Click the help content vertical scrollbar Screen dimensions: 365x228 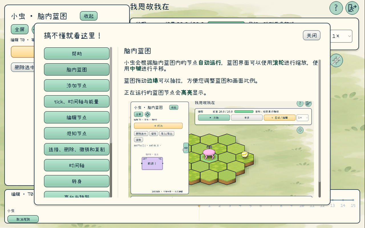[x=320, y=128]
